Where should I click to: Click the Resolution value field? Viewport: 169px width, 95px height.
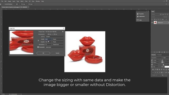coord(48,45)
